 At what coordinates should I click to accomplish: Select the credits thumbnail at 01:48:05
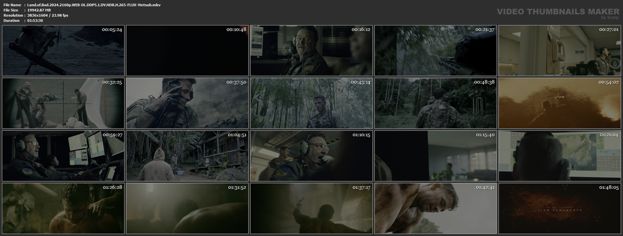click(560, 208)
